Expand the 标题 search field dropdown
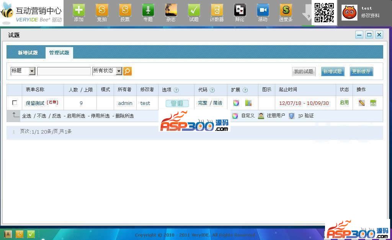 32,71
